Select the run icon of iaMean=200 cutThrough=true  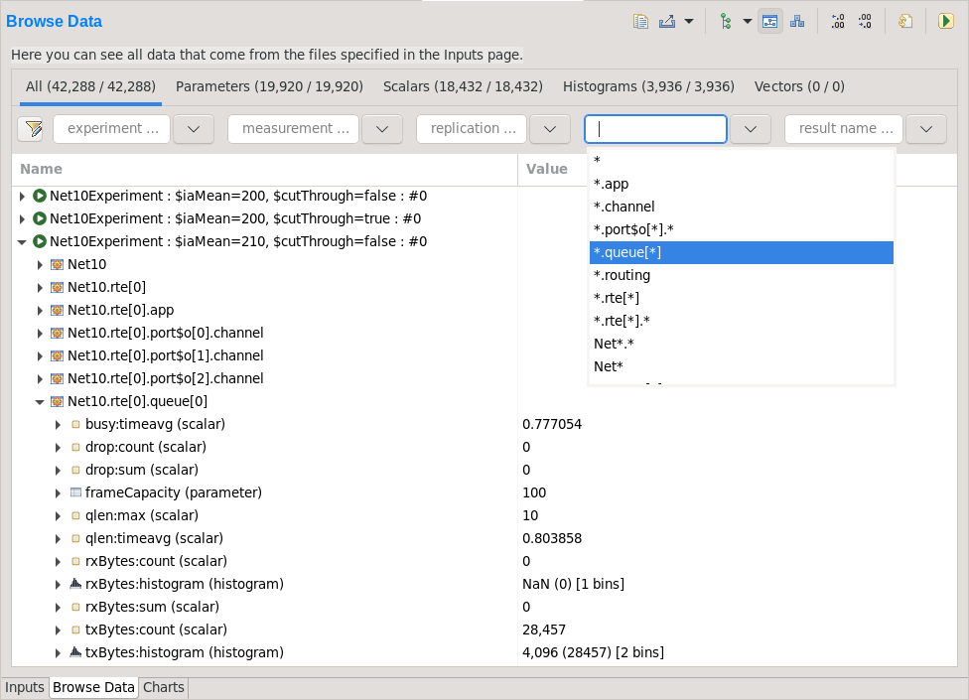pos(40,218)
